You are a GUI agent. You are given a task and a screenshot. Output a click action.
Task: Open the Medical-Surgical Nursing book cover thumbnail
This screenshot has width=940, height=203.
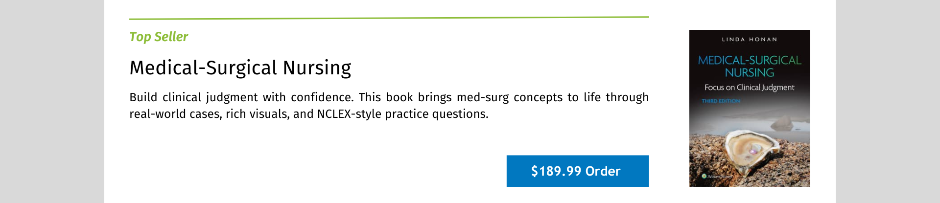point(750,109)
